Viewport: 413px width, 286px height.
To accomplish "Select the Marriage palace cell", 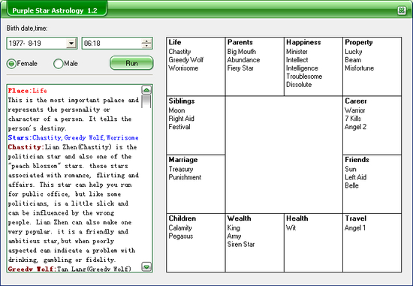I will [196, 184].
